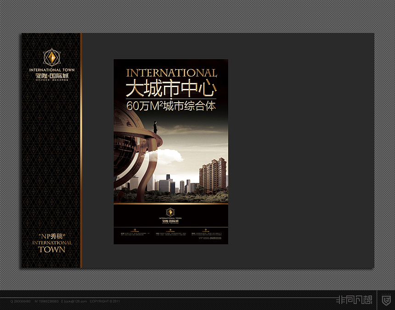Click the mobile number starting with M in the footer
This screenshot has height=310, width=395.
(x=46, y=301)
